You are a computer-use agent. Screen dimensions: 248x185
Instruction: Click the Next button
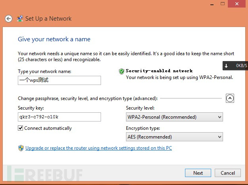[x=198, y=173]
